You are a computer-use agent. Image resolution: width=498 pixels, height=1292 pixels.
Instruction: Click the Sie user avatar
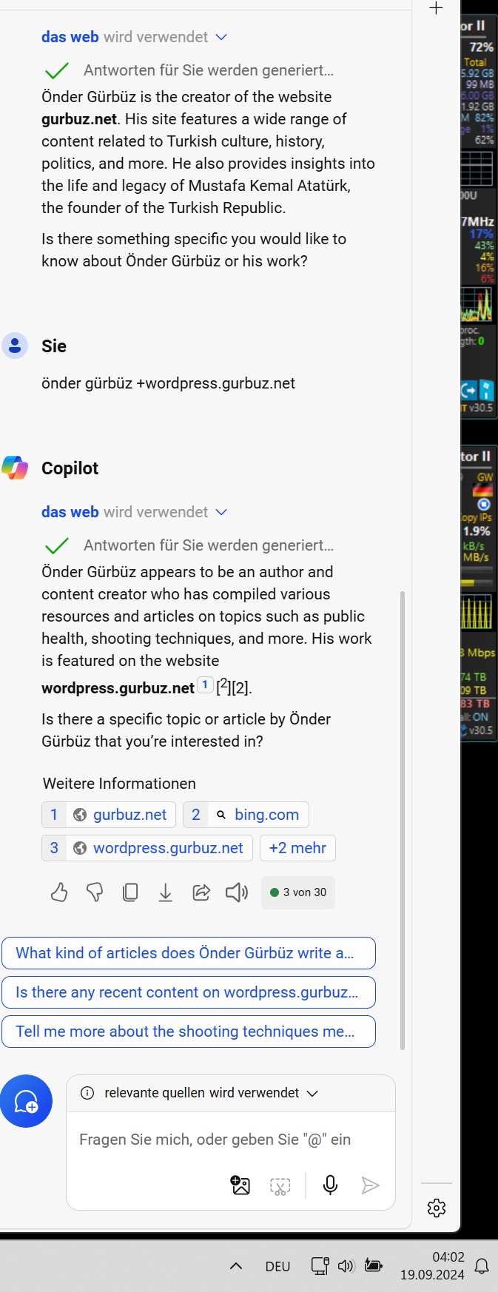pos(15,346)
